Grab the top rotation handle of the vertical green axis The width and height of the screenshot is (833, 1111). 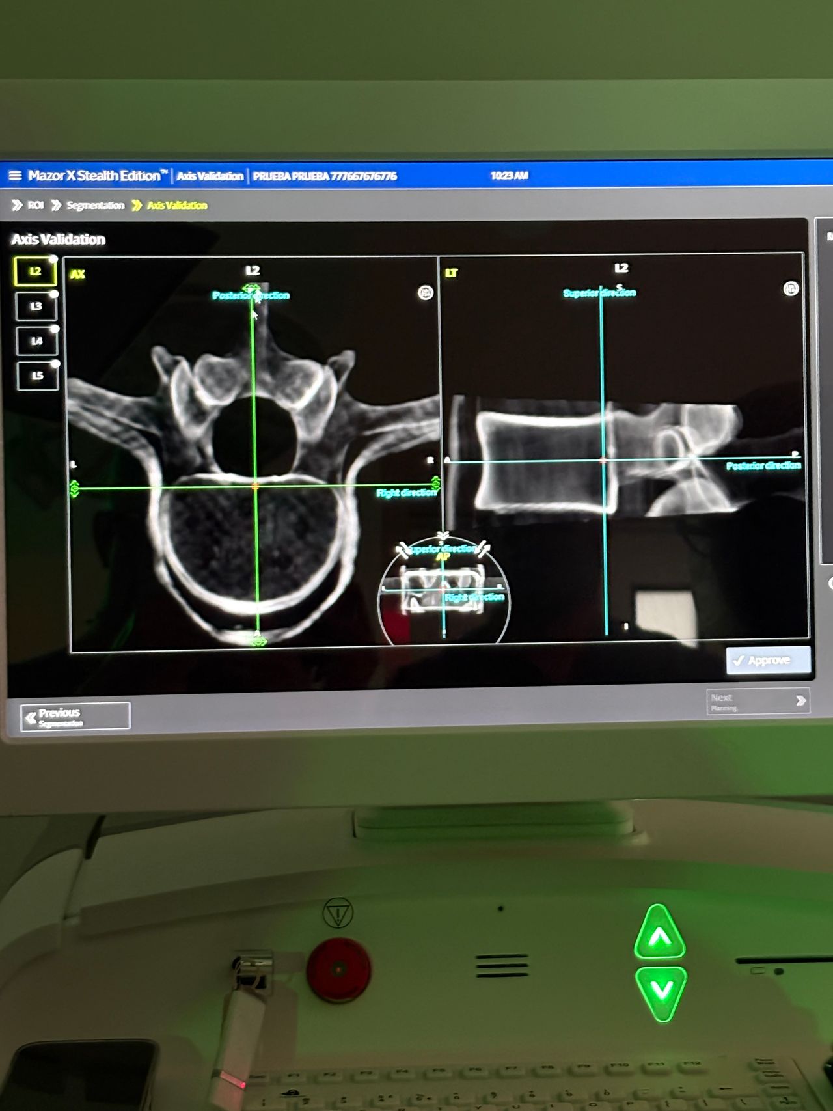click(x=251, y=288)
